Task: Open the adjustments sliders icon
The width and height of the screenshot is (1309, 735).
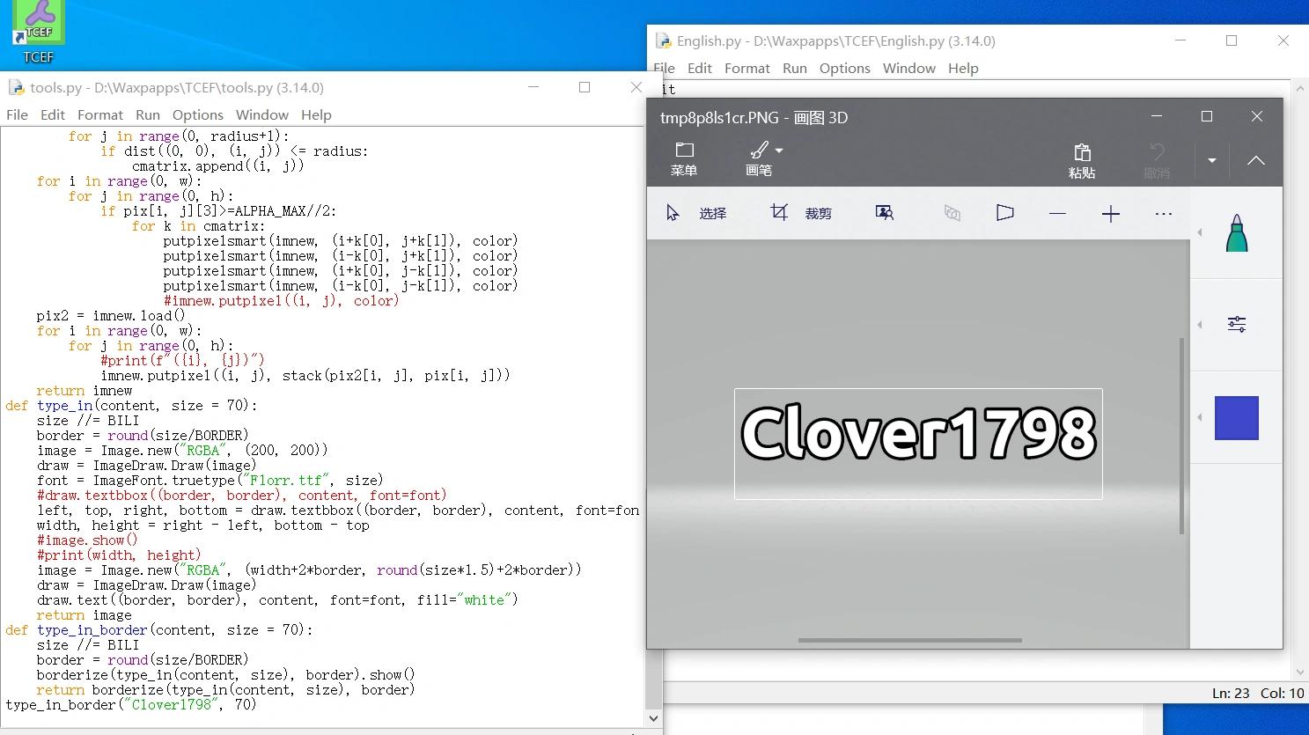Action: coord(1236,324)
